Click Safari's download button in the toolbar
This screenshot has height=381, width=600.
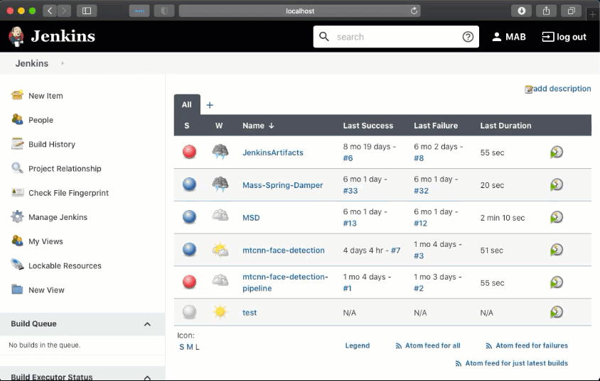coord(521,11)
